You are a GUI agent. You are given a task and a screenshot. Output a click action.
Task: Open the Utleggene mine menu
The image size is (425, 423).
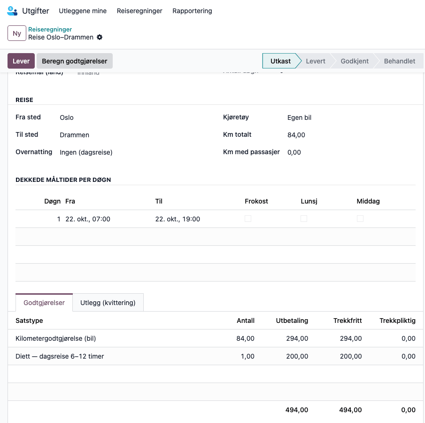(83, 11)
